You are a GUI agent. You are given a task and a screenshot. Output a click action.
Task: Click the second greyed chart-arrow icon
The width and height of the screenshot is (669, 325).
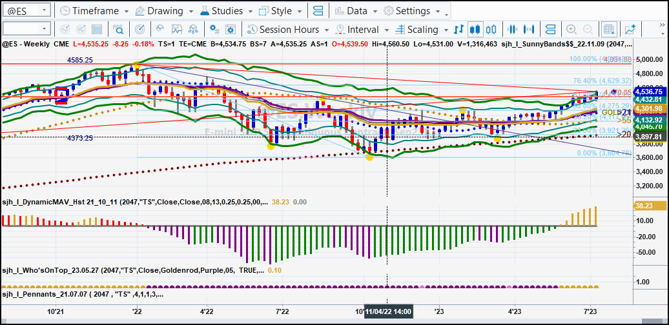coord(81,30)
